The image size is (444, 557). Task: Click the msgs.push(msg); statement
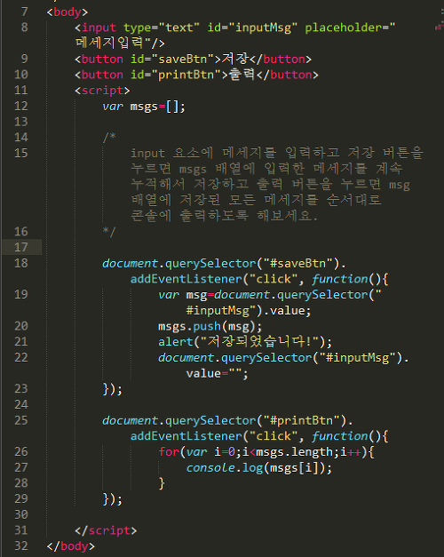pos(210,326)
